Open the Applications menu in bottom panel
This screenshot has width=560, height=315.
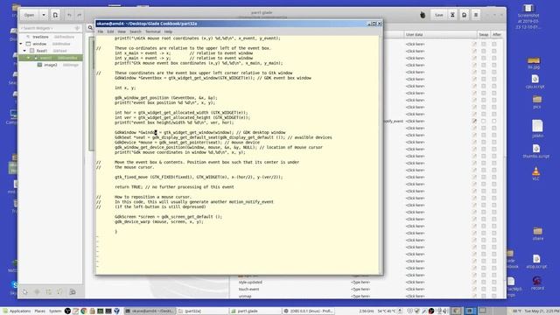tap(17, 311)
